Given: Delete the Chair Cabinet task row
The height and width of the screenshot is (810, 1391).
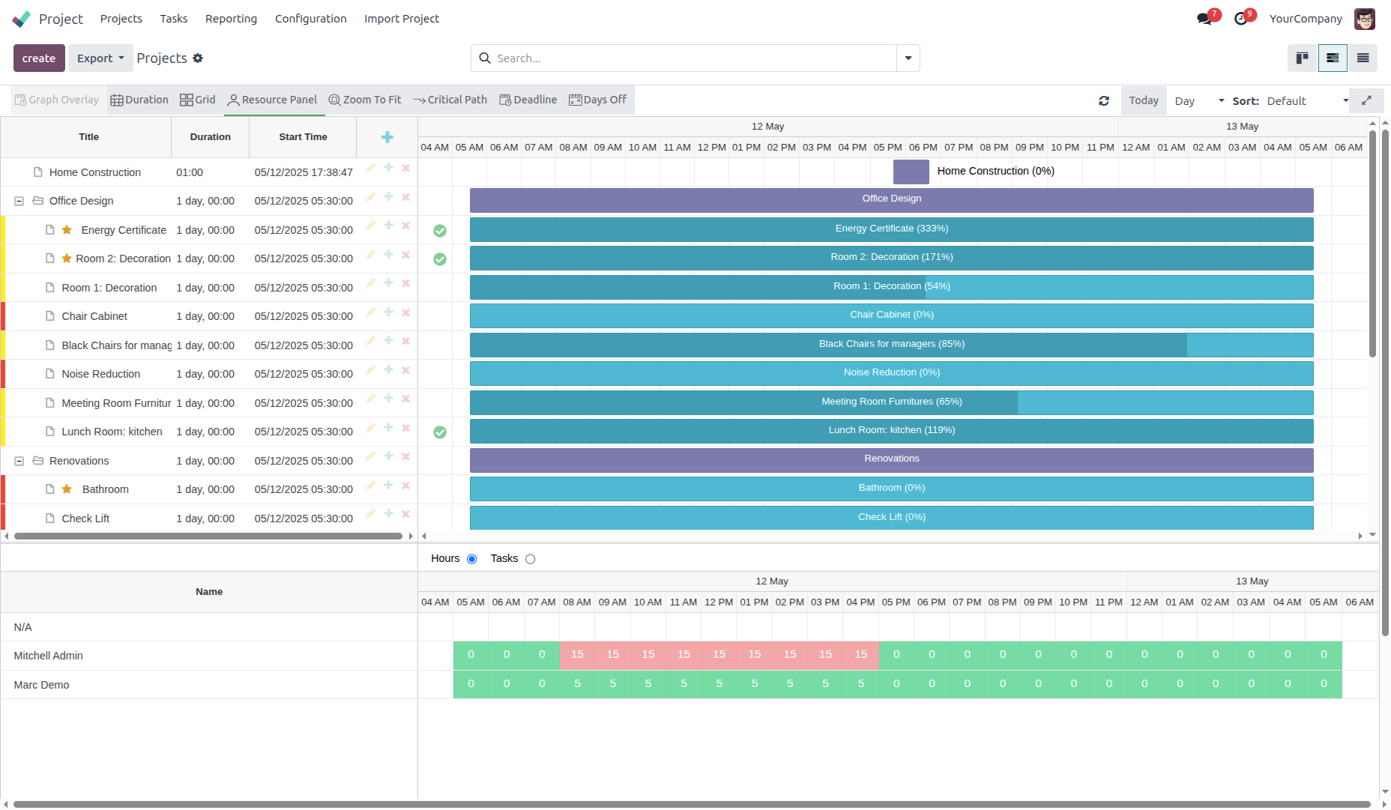Looking at the screenshot, I should tap(405, 312).
